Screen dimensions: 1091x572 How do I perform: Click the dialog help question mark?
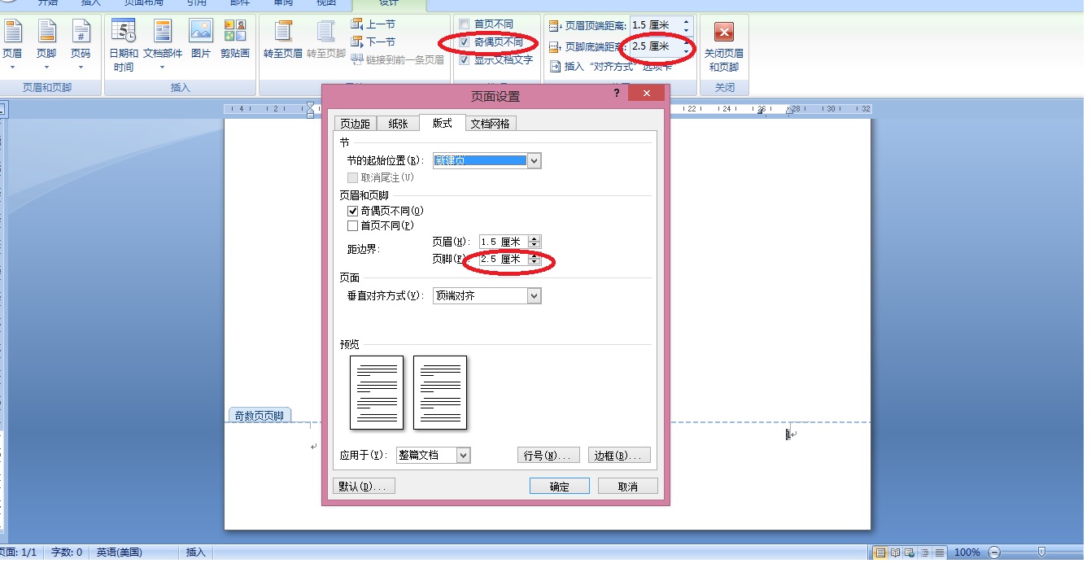tap(618, 94)
